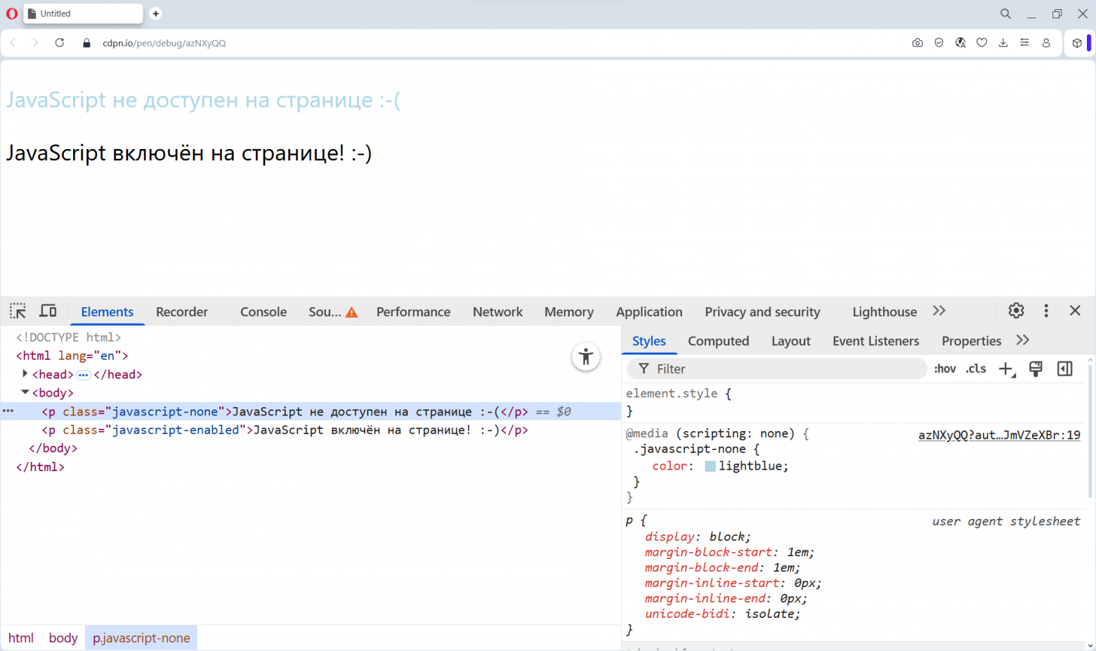Switch to the Computed tab
Viewport: 1096px width, 651px height.
718,340
